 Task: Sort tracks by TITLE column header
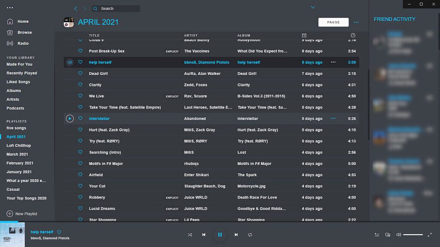(94, 36)
